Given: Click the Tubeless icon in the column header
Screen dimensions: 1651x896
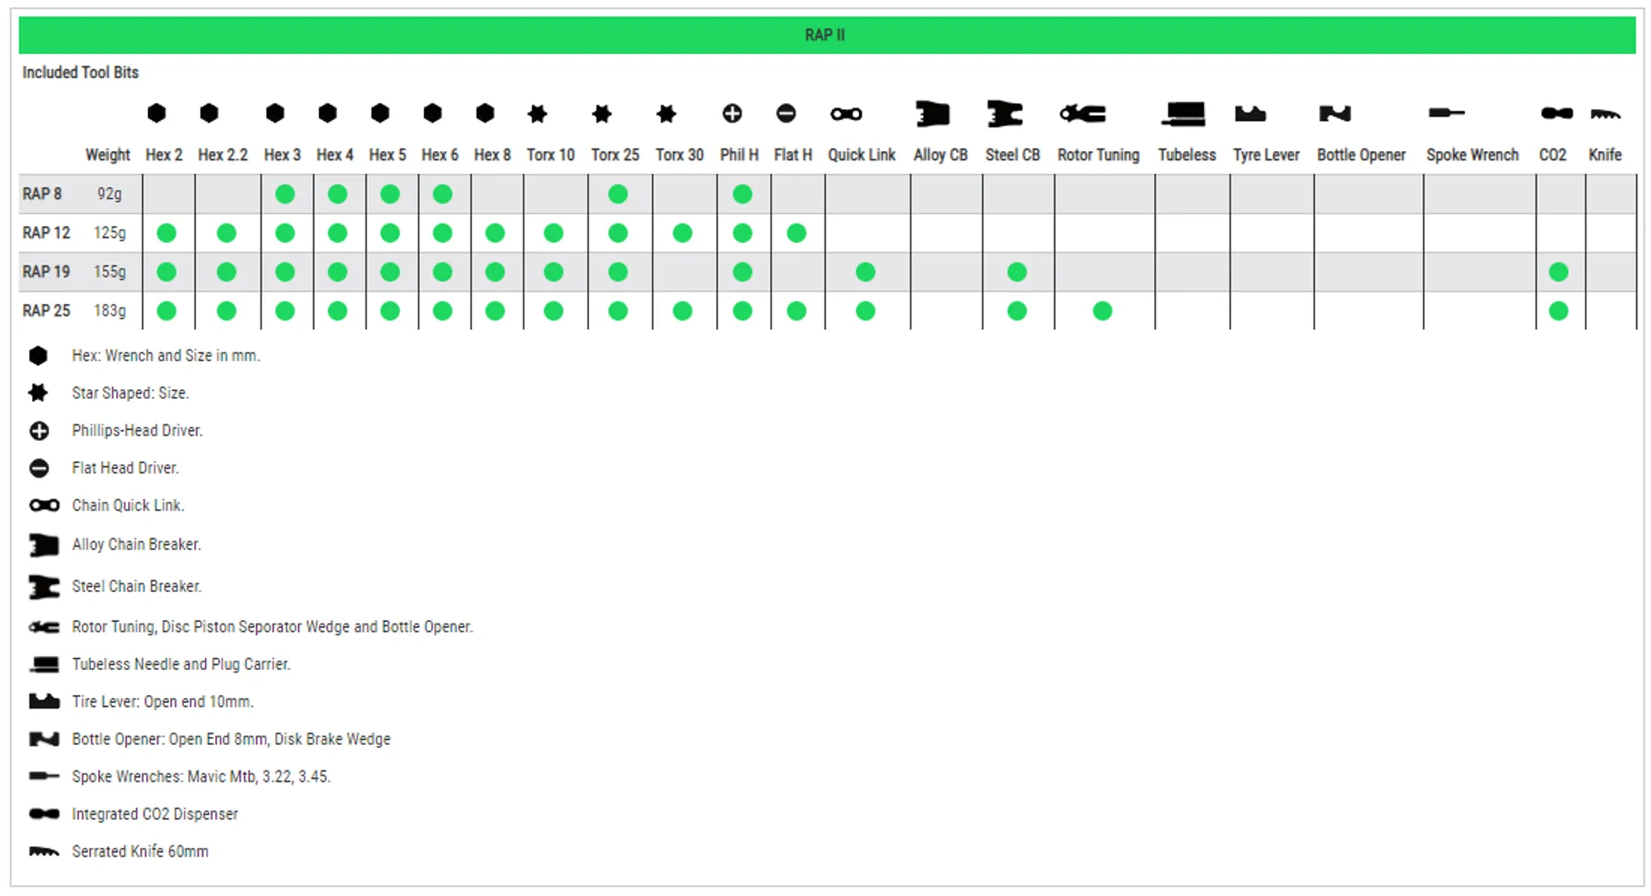Looking at the screenshot, I should tap(1184, 113).
